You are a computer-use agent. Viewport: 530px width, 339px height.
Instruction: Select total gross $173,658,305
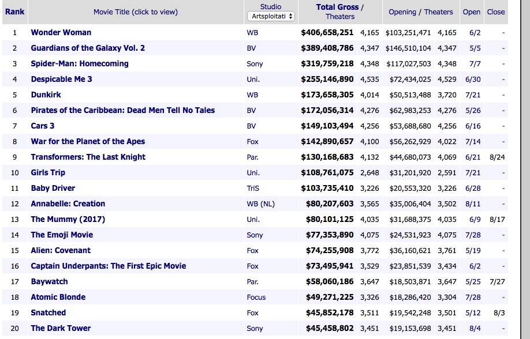tap(327, 95)
